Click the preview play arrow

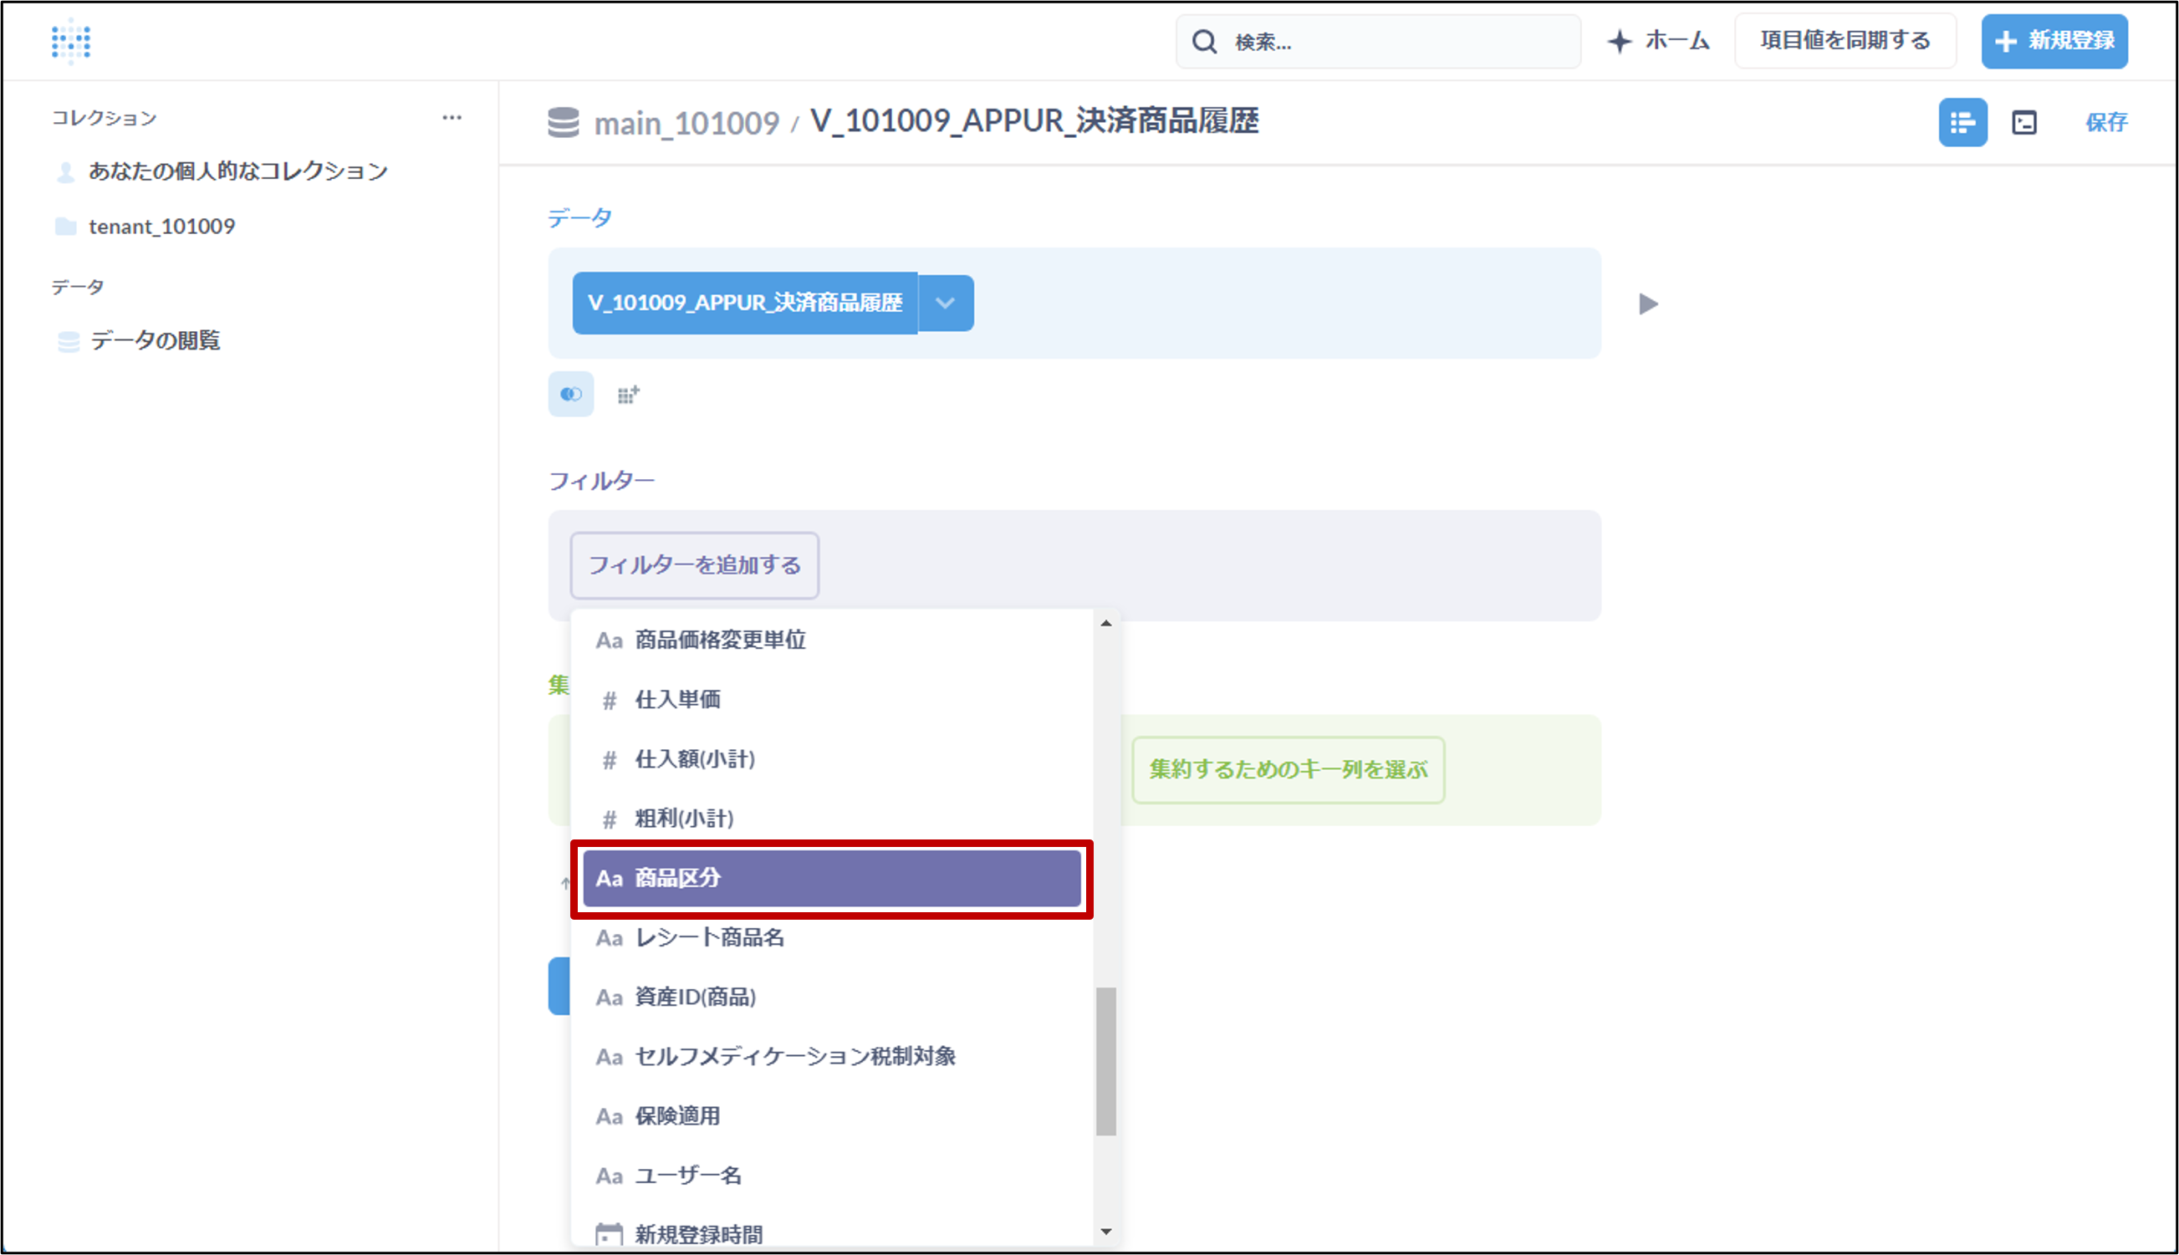pyautogui.click(x=1648, y=304)
